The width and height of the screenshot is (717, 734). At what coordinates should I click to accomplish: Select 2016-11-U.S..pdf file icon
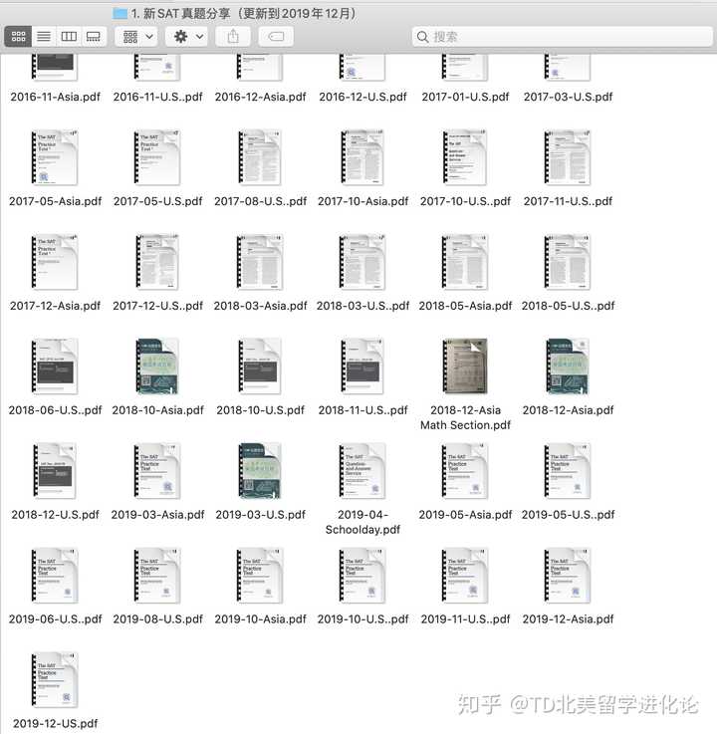[x=157, y=67]
